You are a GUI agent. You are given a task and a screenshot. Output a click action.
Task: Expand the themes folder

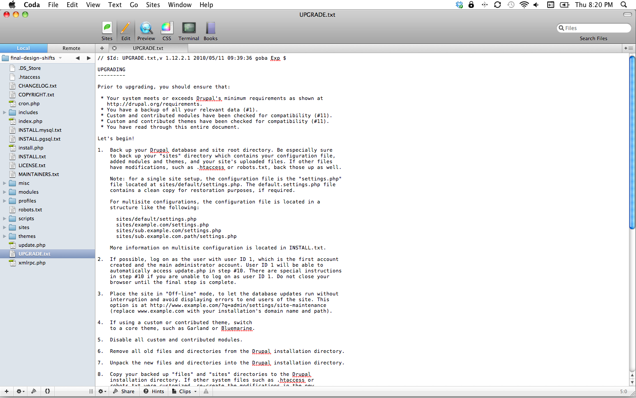(4, 236)
